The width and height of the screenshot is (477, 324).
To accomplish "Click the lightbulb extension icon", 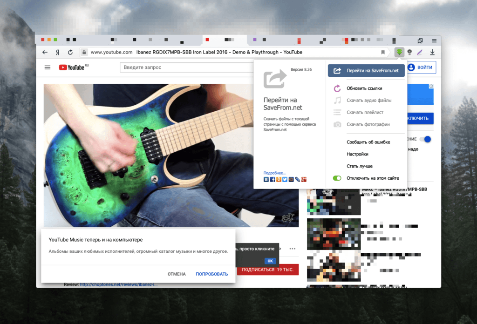I will point(410,52).
